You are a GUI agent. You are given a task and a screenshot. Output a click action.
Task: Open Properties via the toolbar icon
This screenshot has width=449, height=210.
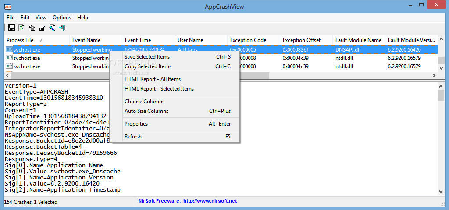tap(42, 28)
